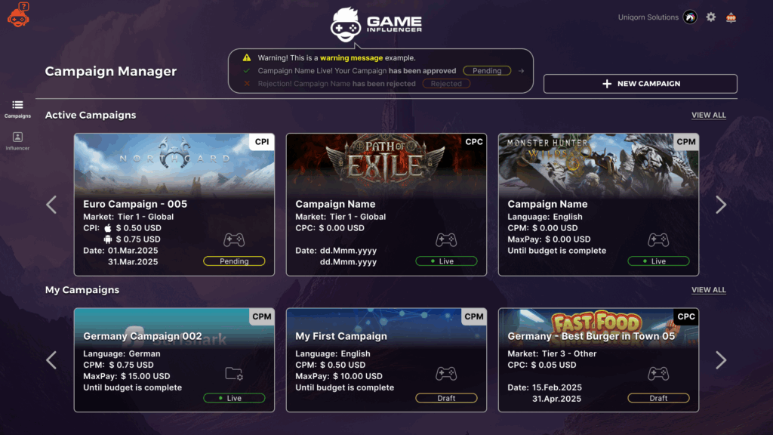This screenshot has height=435, width=773.
Task: Click Market: Tier 3 - Other text
Action: (x=552, y=353)
